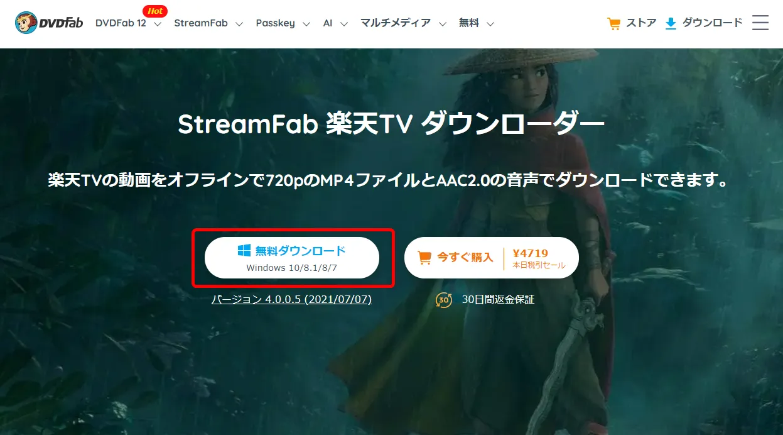Open the マルチメディア menu
The image size is (783, 435).
[396, 23]
